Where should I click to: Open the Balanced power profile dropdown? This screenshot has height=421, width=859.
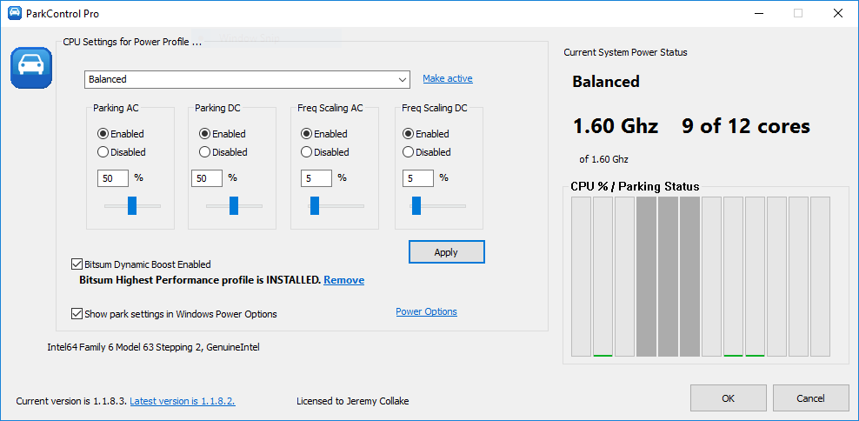tap(247, 79)
